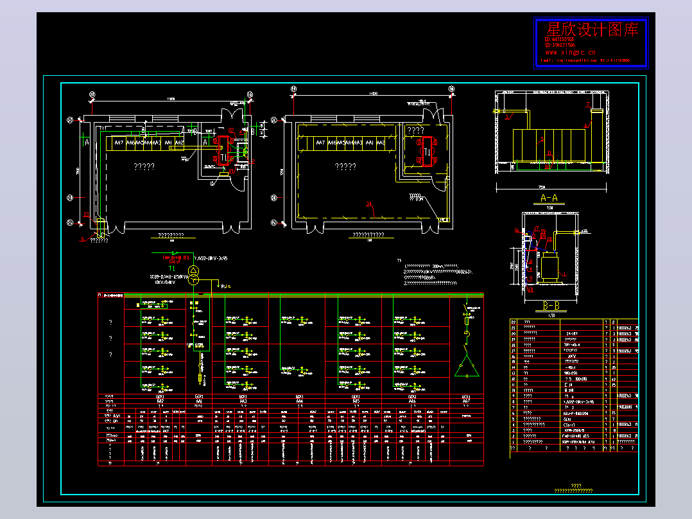Click the red "7" callout in section A-A
Viewport: 692px width, 519px height.
point(588,105)
